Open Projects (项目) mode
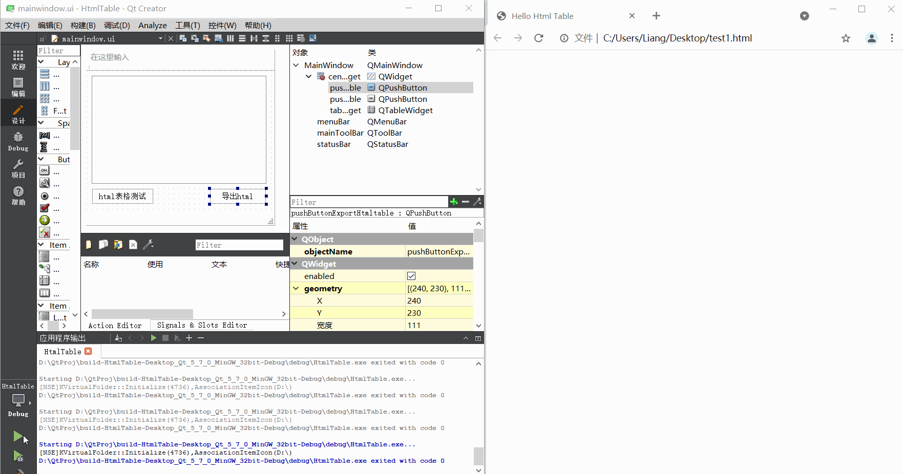Viewport: 903px width, 474px height. coord(18,168)
